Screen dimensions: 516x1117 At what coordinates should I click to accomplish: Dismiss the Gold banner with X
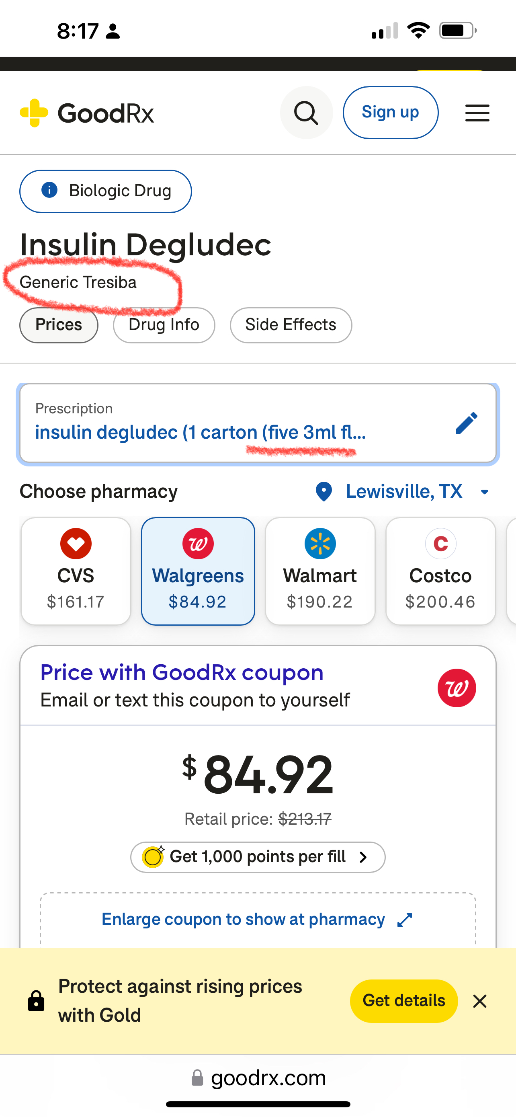pyautogui.click(x=479, y=1001)
